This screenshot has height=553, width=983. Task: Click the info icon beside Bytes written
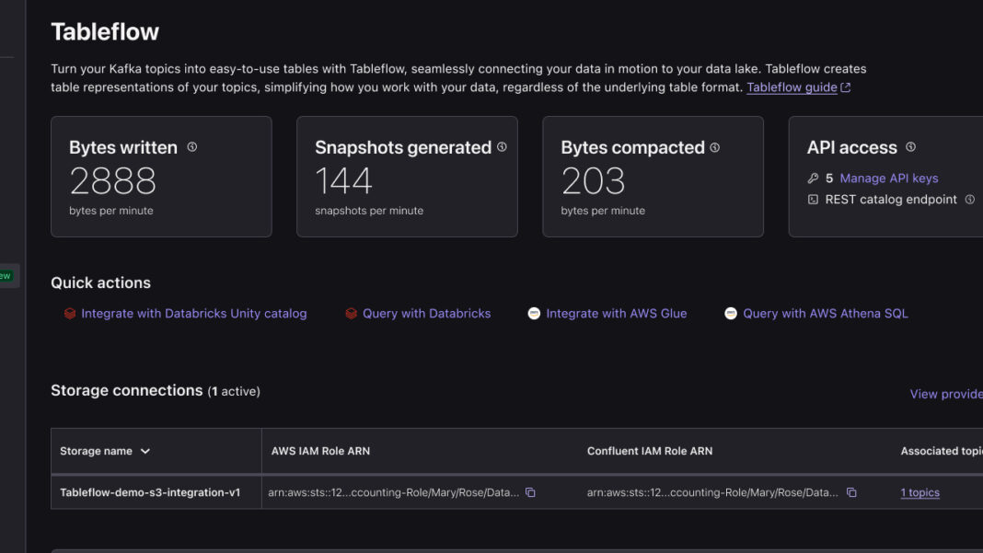(x=192, y=147)
